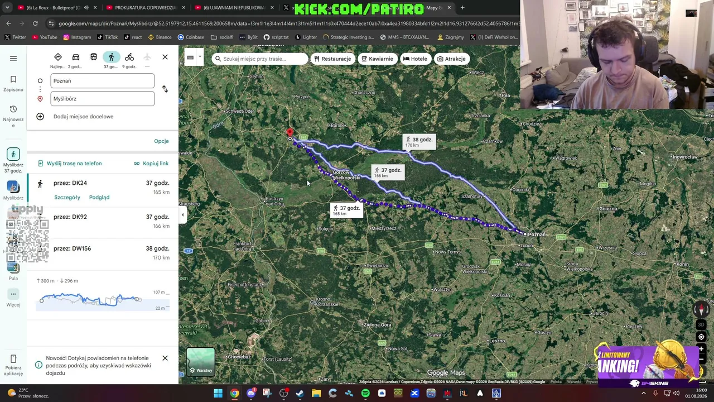Click the Myślibórz destination field
Viewport: 714px width, 402px height.
click(x=103, y=99)
